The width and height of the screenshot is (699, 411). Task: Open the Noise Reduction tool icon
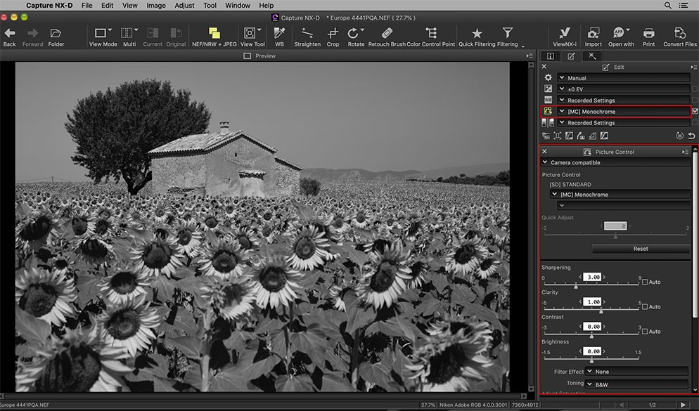coord(546,136)
